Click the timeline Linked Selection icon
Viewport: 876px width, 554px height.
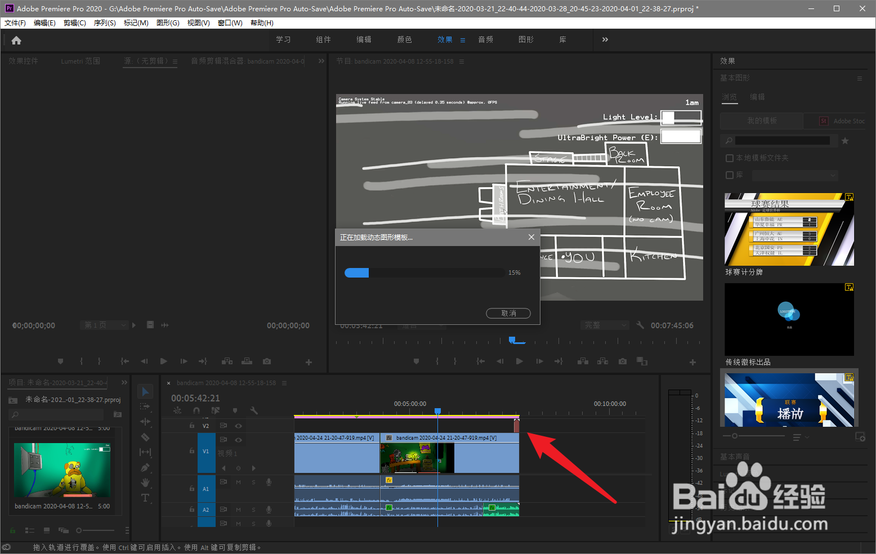pos(216,411)
